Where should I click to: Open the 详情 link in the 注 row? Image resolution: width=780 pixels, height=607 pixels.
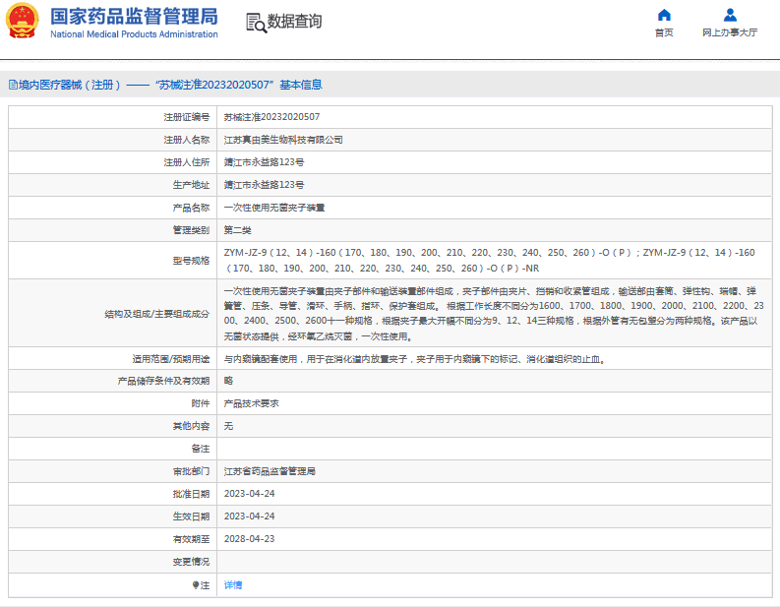(233, 585)
